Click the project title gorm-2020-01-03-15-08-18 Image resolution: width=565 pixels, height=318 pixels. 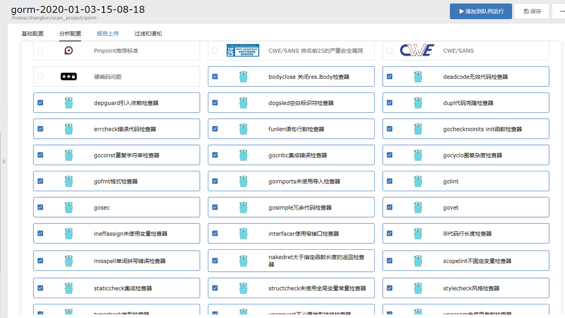[x=78, y=9]
